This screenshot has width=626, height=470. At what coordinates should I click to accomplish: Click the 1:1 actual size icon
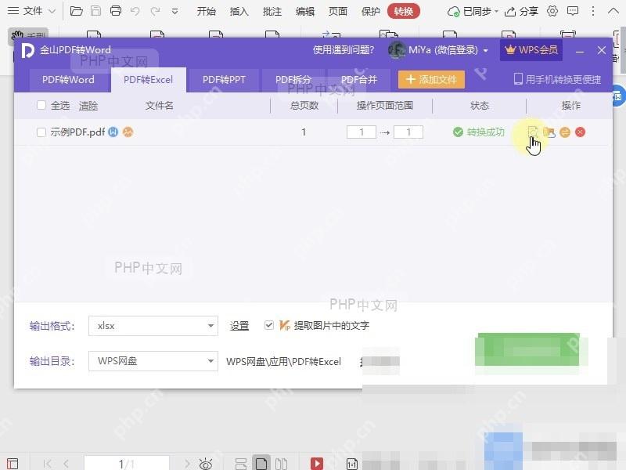point(351,464)
